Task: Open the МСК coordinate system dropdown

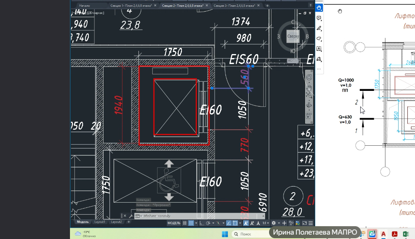Action: (293, 61)
